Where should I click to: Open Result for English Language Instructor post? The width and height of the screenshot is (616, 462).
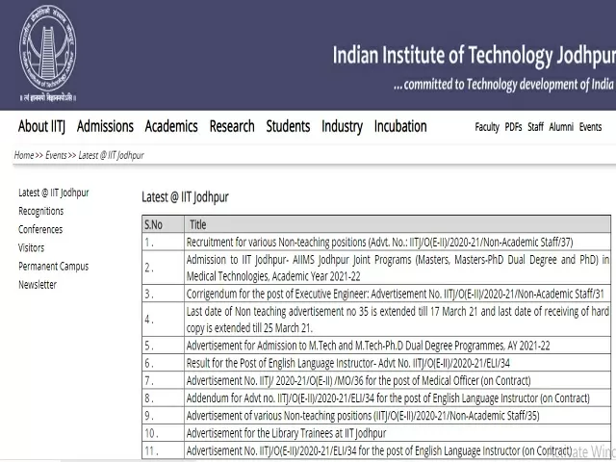(348, 363)
